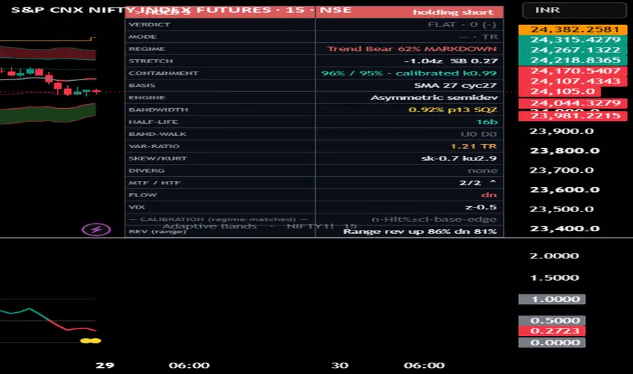Click the 30 date label on time axis

[340, 366]
